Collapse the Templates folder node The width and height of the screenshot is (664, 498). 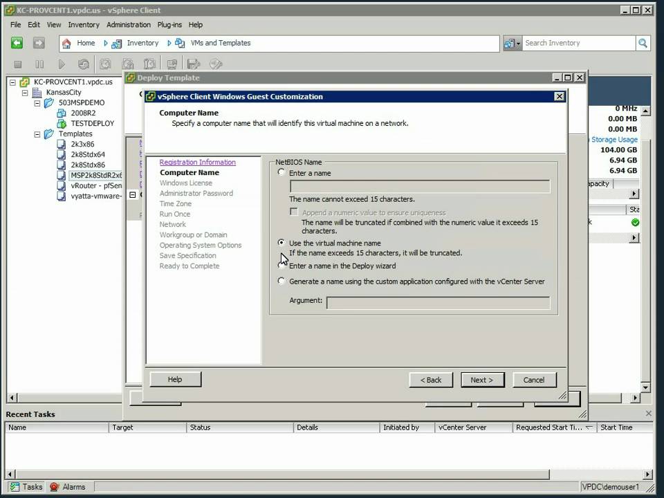37,134
